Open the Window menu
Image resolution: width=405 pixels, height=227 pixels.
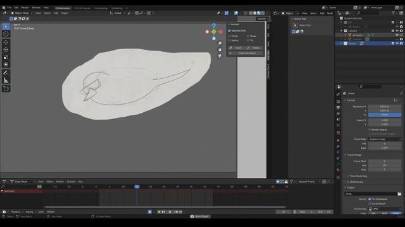[36, 8]
